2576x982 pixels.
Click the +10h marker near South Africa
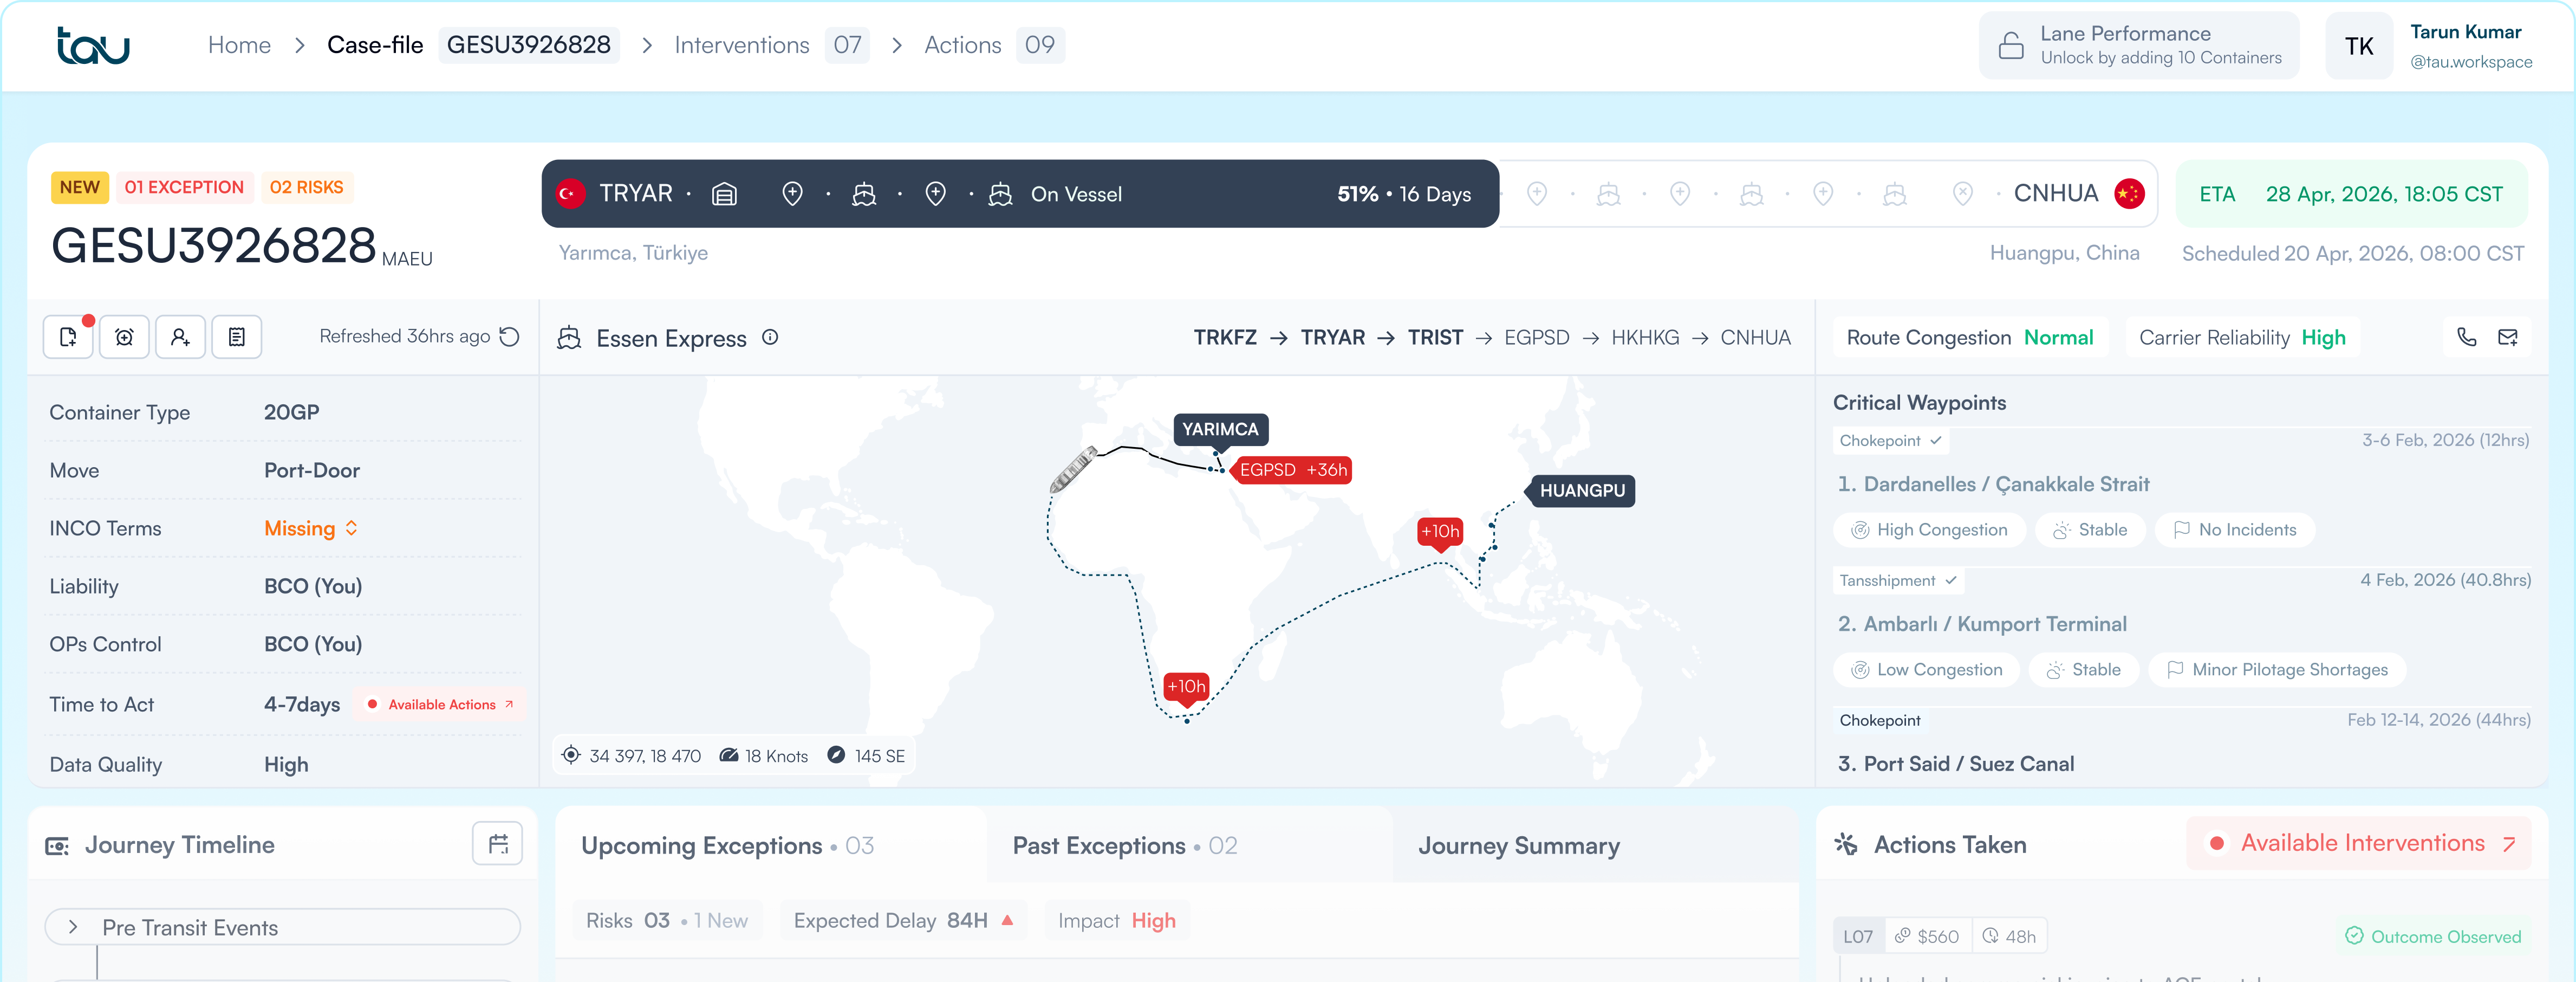click(x=1186, y=688)
